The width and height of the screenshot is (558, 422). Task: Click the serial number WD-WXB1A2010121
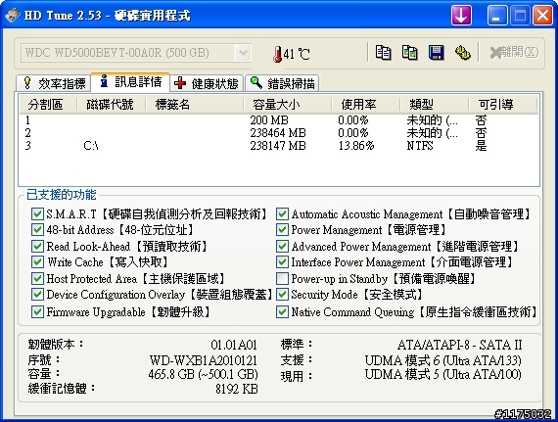pos(204,360)
